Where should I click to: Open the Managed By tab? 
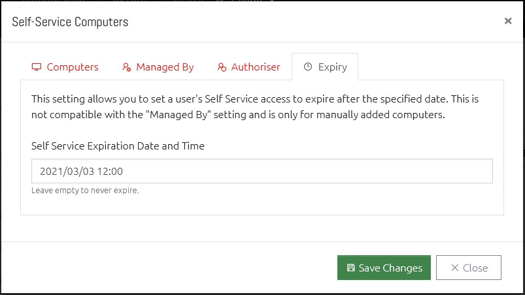pos(158,67)
